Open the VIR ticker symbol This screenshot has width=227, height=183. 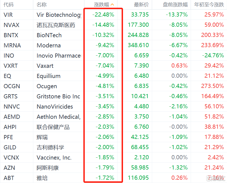8,15
